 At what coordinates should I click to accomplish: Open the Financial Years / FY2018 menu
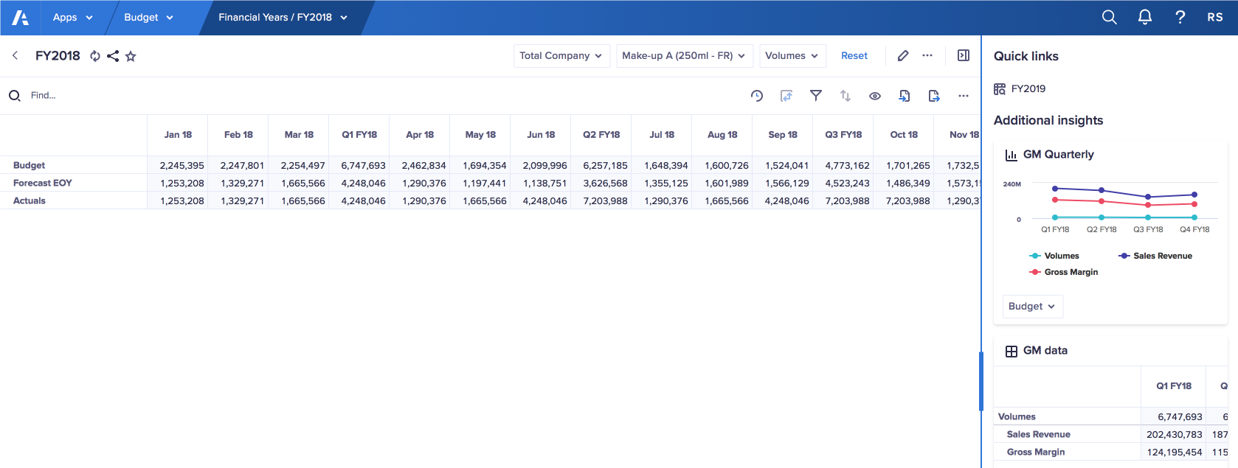click(x=283, y=18)
